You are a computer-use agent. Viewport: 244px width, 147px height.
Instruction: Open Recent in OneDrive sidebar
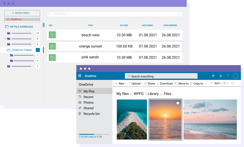point(88,97)
